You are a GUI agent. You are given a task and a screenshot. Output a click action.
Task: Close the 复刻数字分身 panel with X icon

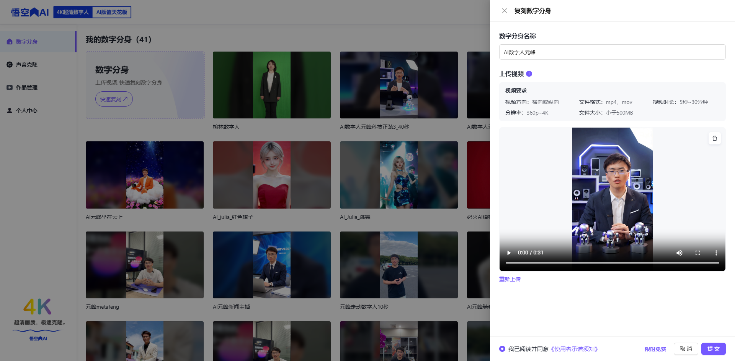[505, 11]
